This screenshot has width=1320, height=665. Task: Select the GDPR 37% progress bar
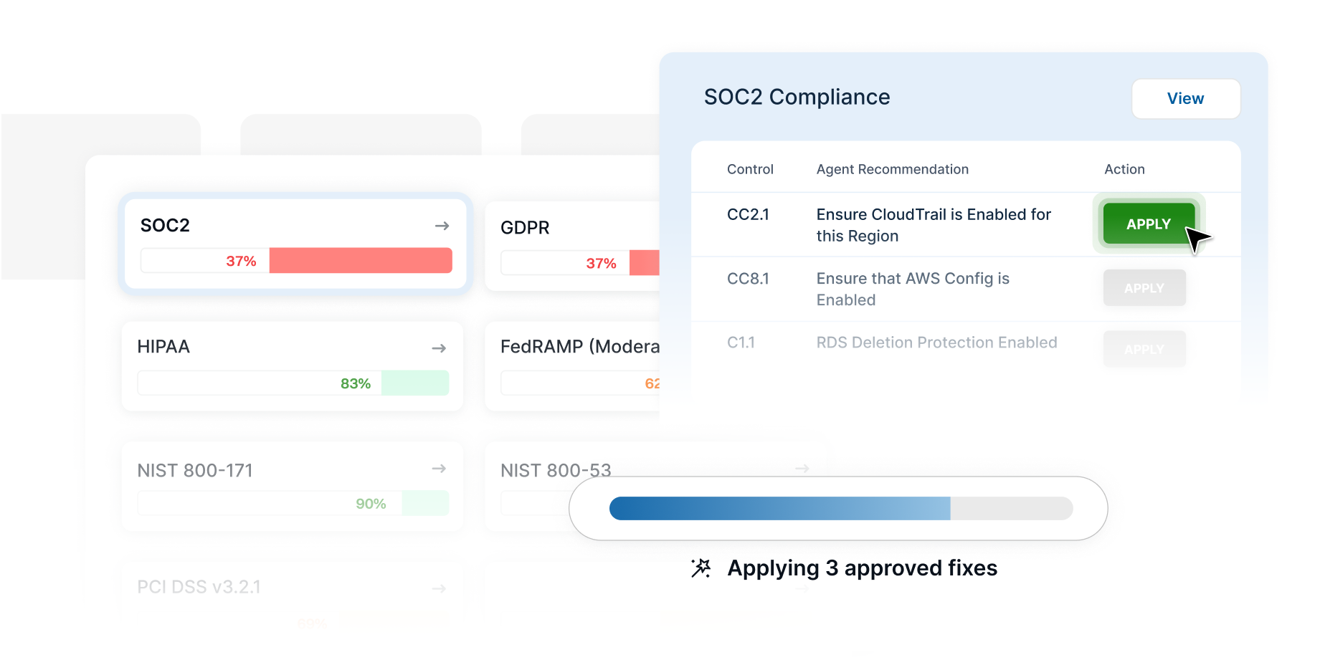click(x=580, y=263)
